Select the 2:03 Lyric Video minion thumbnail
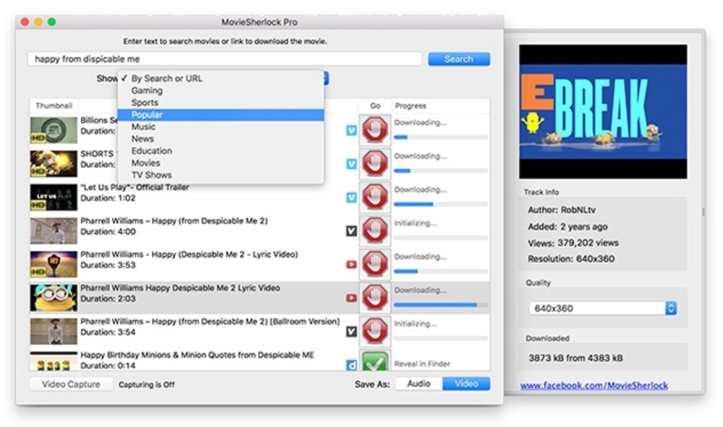This screenshot has height=427, width=723. click(x=54, y=298)
